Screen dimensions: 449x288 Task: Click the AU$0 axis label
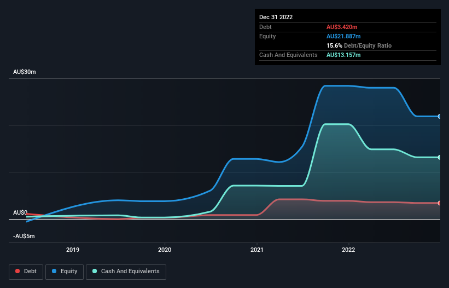click(x=20, y=212)
